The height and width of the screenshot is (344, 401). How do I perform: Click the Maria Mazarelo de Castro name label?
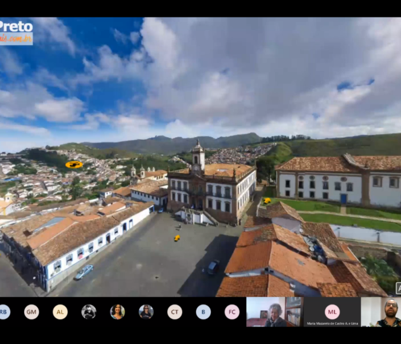[332, 323]
